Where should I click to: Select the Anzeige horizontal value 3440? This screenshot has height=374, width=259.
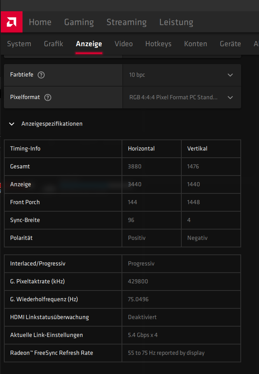pos(134,184)
